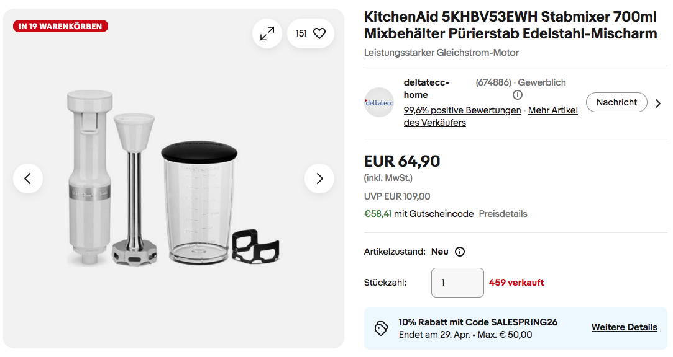Focus the Stückzahl quantity input field

[457, 283]
